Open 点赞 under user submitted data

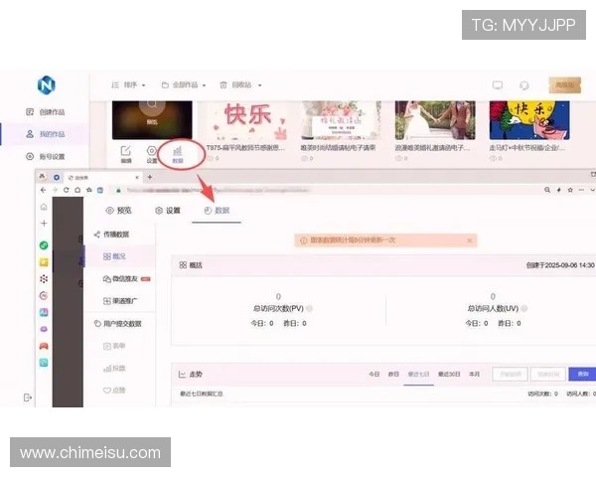tap(114, 391)
